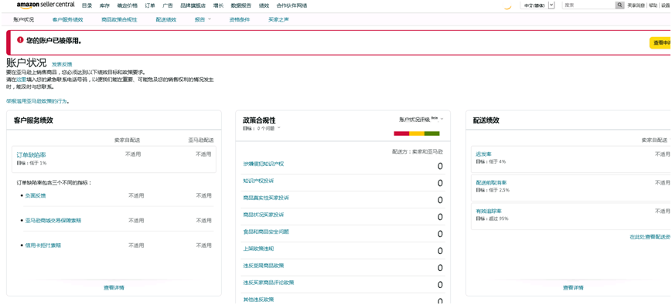Open the 举报滥用亚马逊政策的行为 link

tap(37, 101)
